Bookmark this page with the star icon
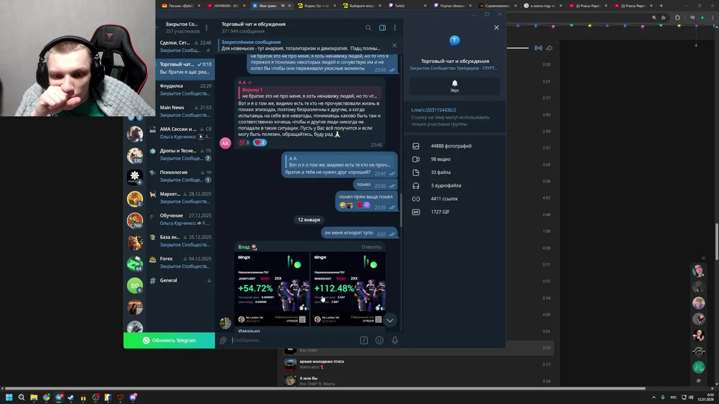This screenshot has height=404, width=719. click(663, 17)
